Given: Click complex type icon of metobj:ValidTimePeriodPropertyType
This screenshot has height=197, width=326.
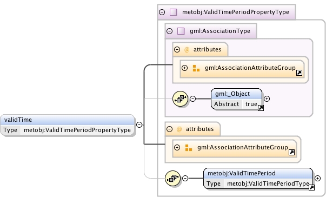Looking at the screenshot, I should click(173, 12).
